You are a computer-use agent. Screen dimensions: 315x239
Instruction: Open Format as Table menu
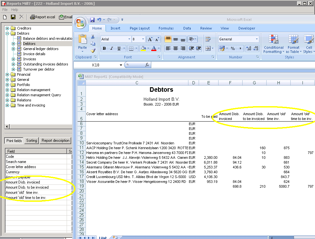coord(294,44)
